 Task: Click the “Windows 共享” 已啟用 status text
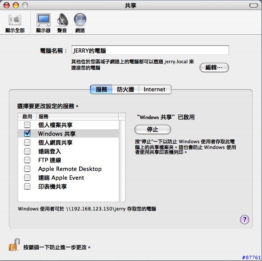166,117
